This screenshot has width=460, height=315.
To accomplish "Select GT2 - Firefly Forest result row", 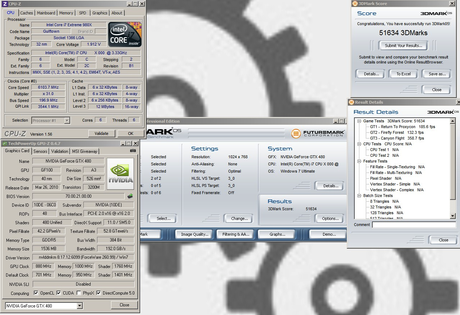I will pyautogui.click(x=397, y=133).
